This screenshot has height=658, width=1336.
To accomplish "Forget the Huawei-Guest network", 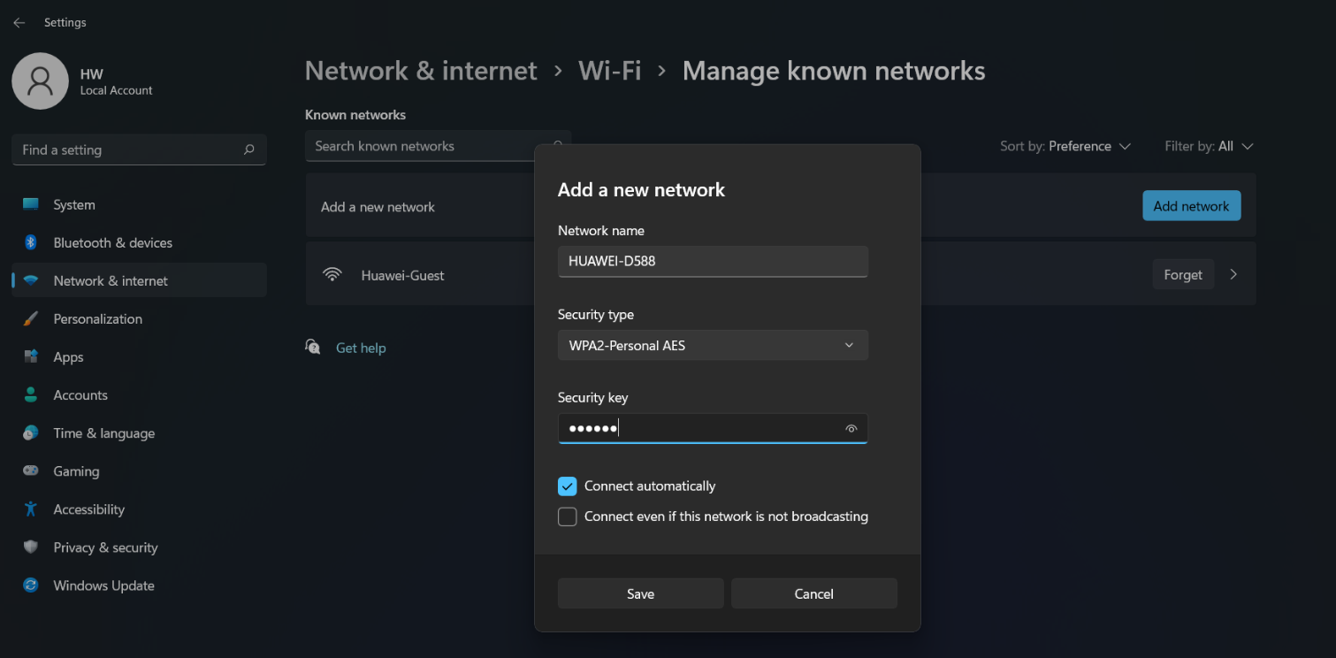I will (x=1183, y=275).
